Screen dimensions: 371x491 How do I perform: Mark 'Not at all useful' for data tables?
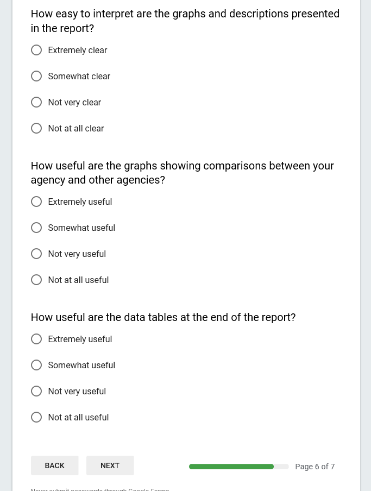click(36, 418)
